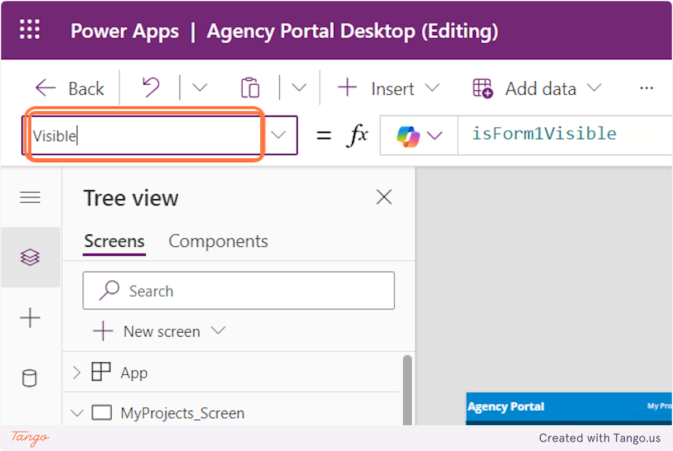Screen dimensions: 673x451
Task: Click the Tree view scrollbar
Action: (x=408, y=390)
